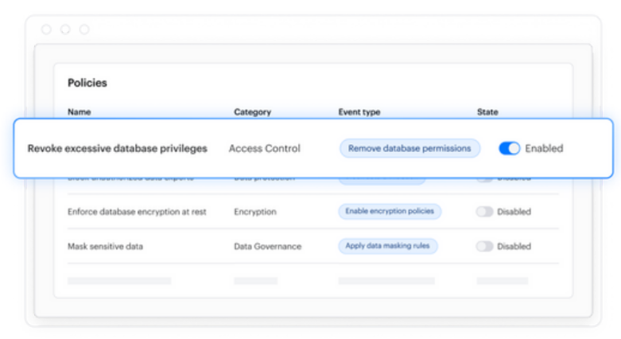Sort by the Name column header
The width and height of the screenshot is (621, 339).
pos(79,112)
